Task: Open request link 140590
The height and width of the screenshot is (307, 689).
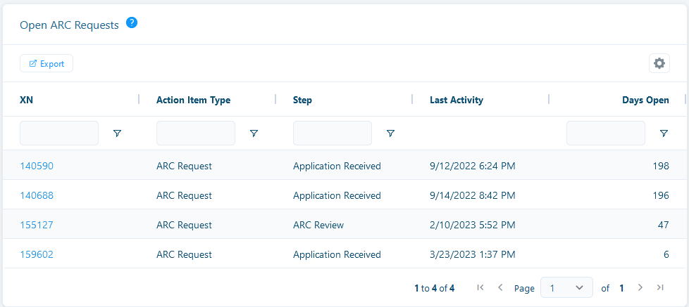Action: click(37, 166)
